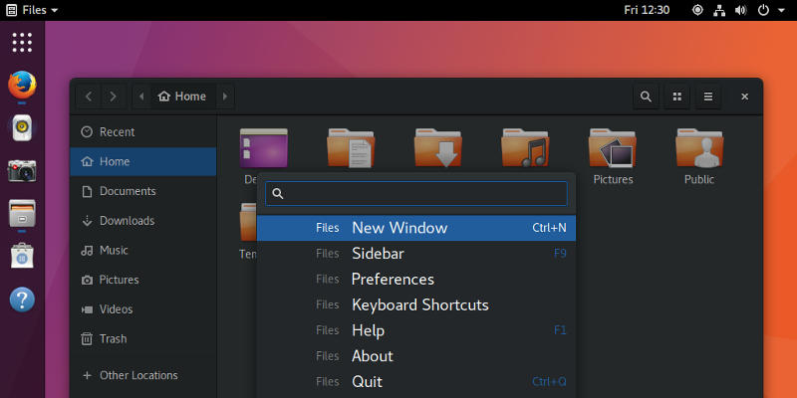797x398 pixels.
Task: Open the Public folder icon in grid
Action: tap(699, 147)
